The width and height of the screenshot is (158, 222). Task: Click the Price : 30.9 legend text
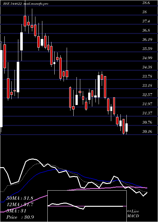20,217
